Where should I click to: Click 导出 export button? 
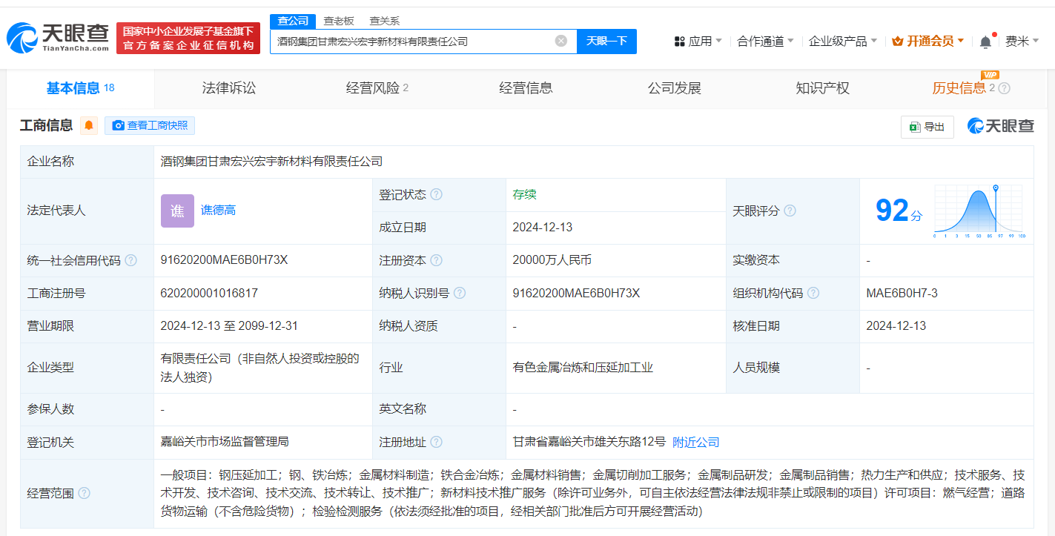point(927,127)
